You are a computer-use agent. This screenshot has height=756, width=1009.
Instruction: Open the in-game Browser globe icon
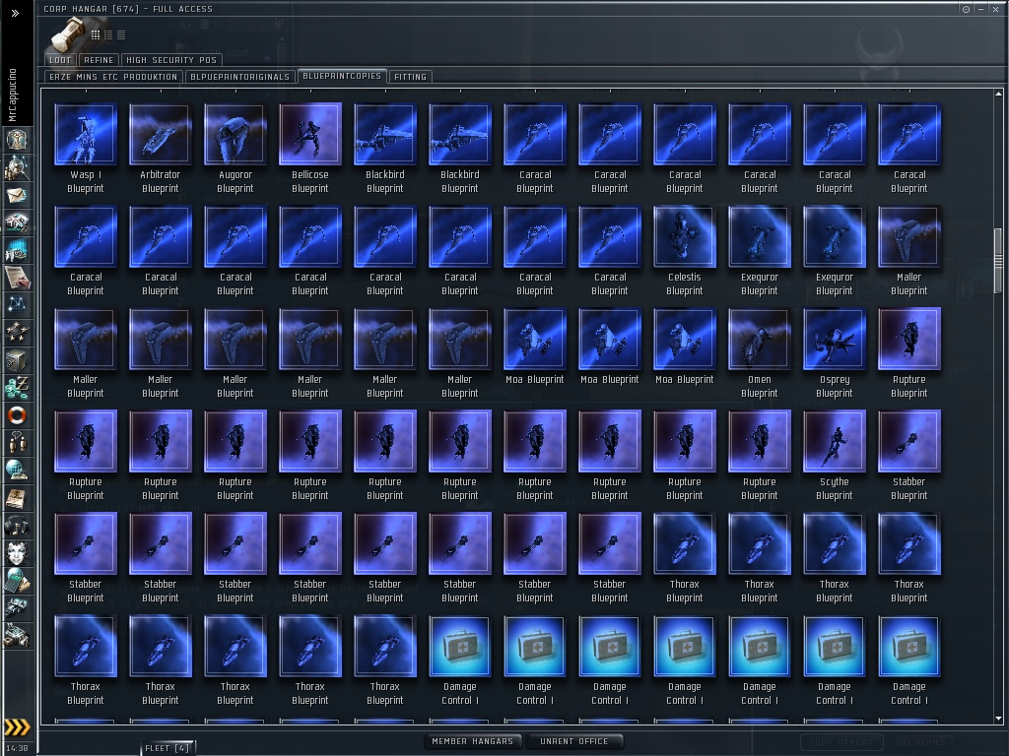coord(17,472)
